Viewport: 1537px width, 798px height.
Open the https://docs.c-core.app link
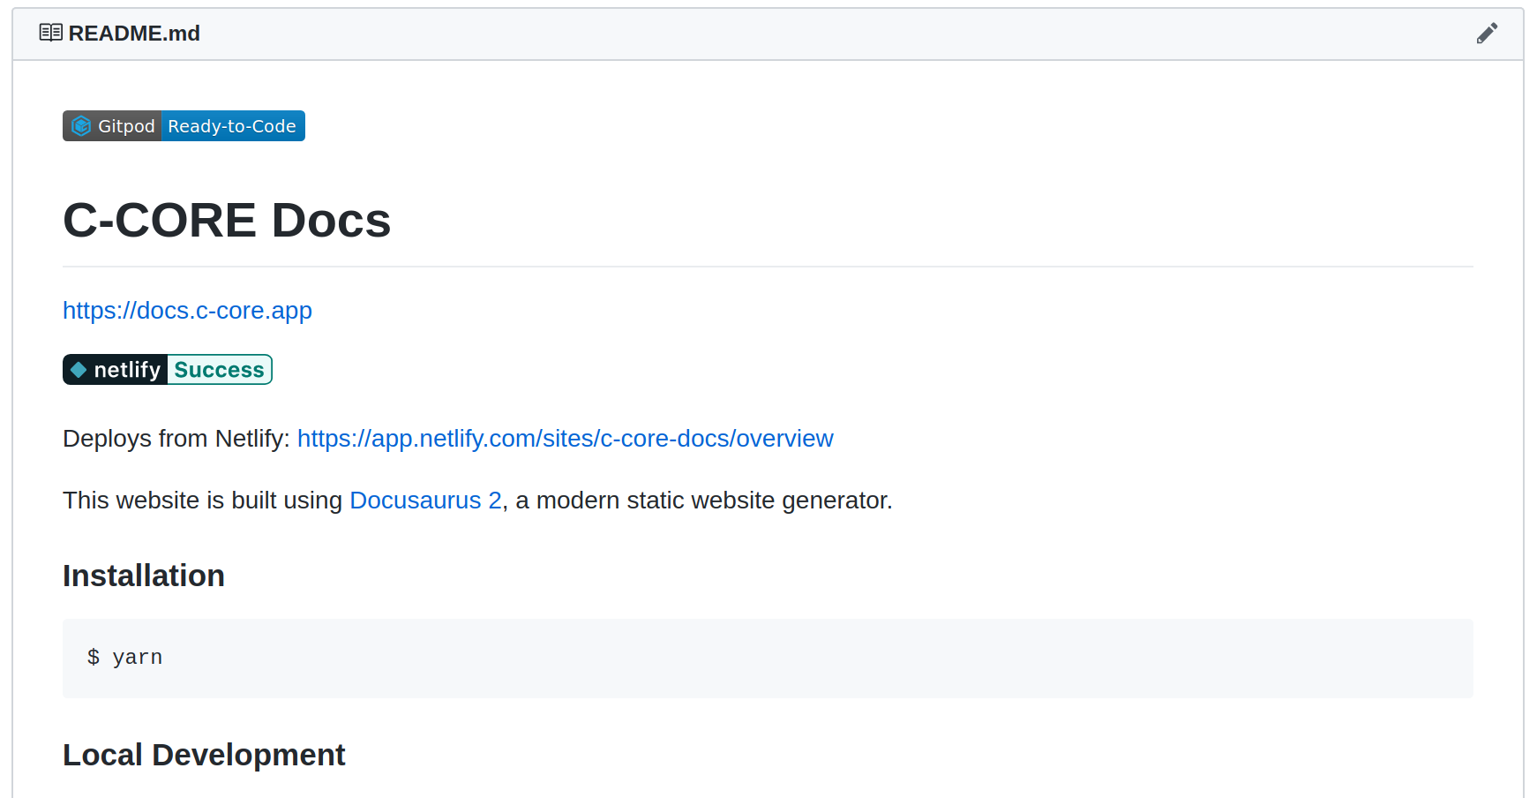coord(187,311)
